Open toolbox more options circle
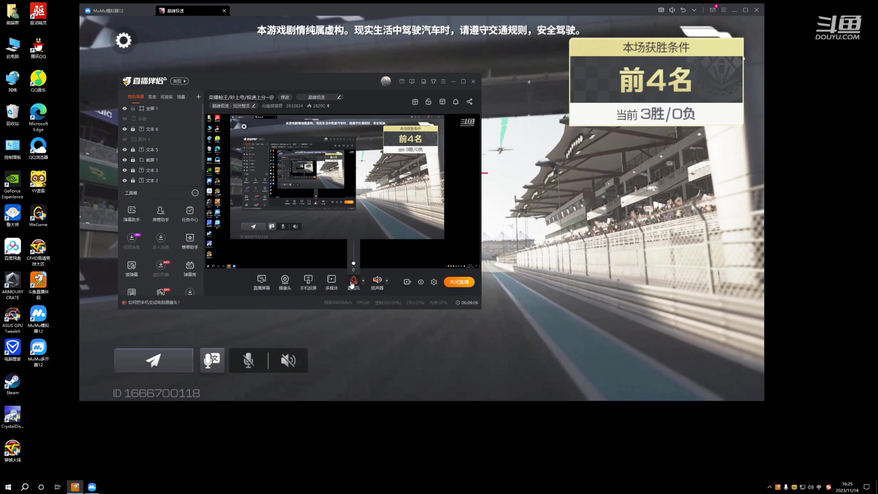 (x=195, y=193)
